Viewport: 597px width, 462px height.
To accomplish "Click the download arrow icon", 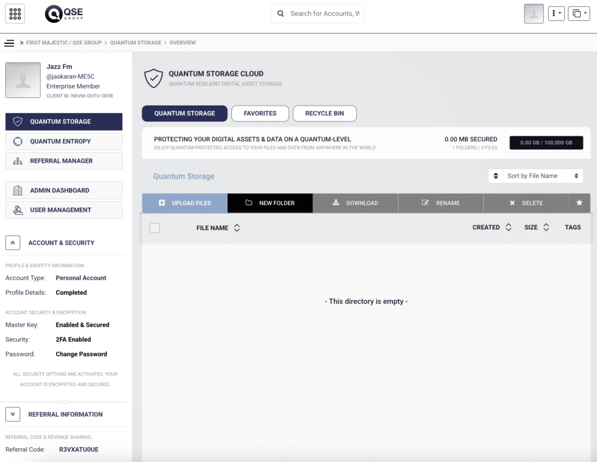I will (x=336, y=202).
